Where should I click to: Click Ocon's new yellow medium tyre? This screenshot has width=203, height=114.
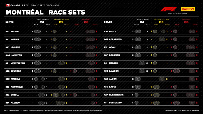pyautogui.click(x=155, y=47)
